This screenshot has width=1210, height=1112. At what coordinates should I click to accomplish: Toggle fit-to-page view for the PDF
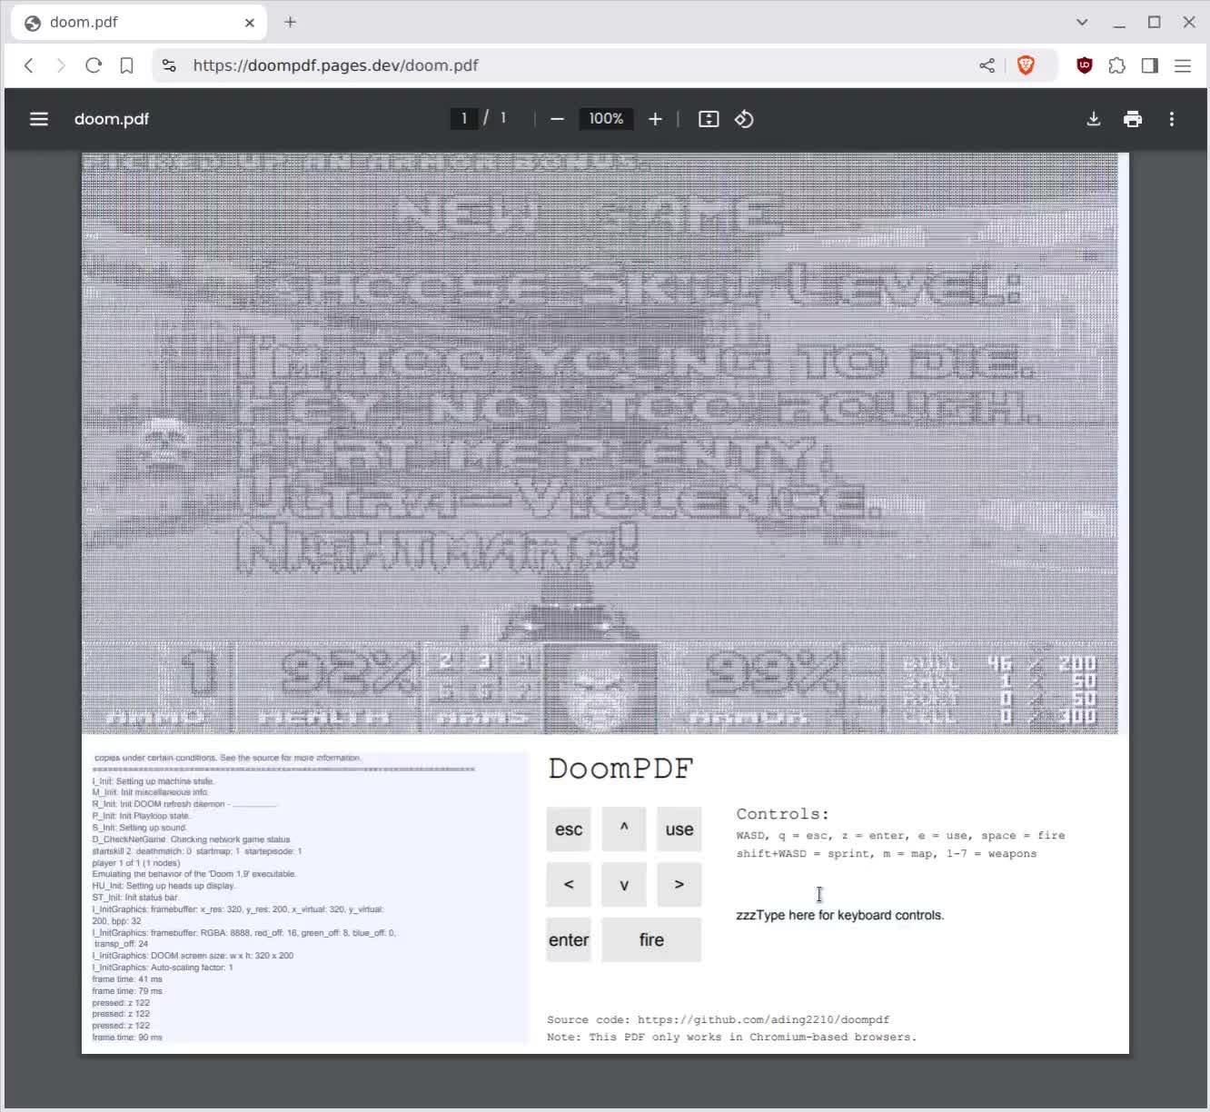(708, 118)
